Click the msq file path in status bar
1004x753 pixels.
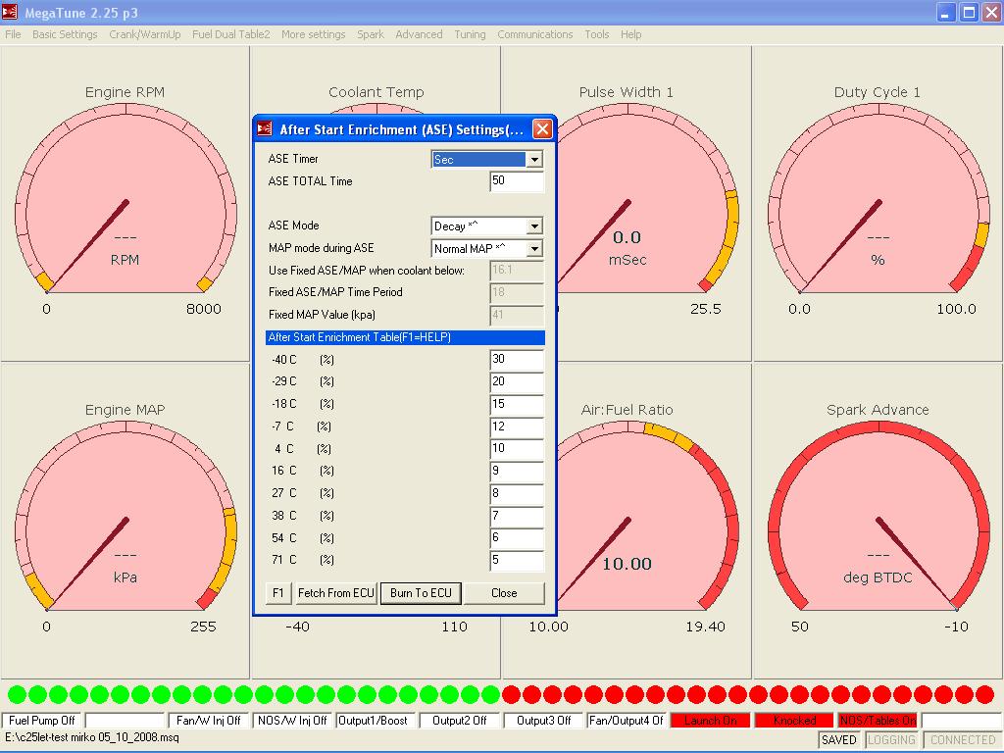[92, 737]
